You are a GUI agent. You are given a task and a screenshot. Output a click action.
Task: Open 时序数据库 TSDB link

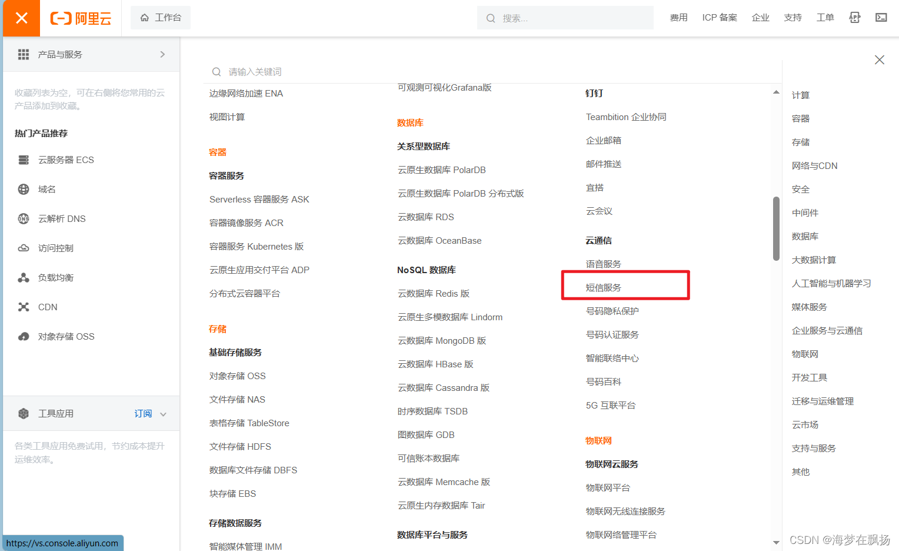click(x=433, y=411)
